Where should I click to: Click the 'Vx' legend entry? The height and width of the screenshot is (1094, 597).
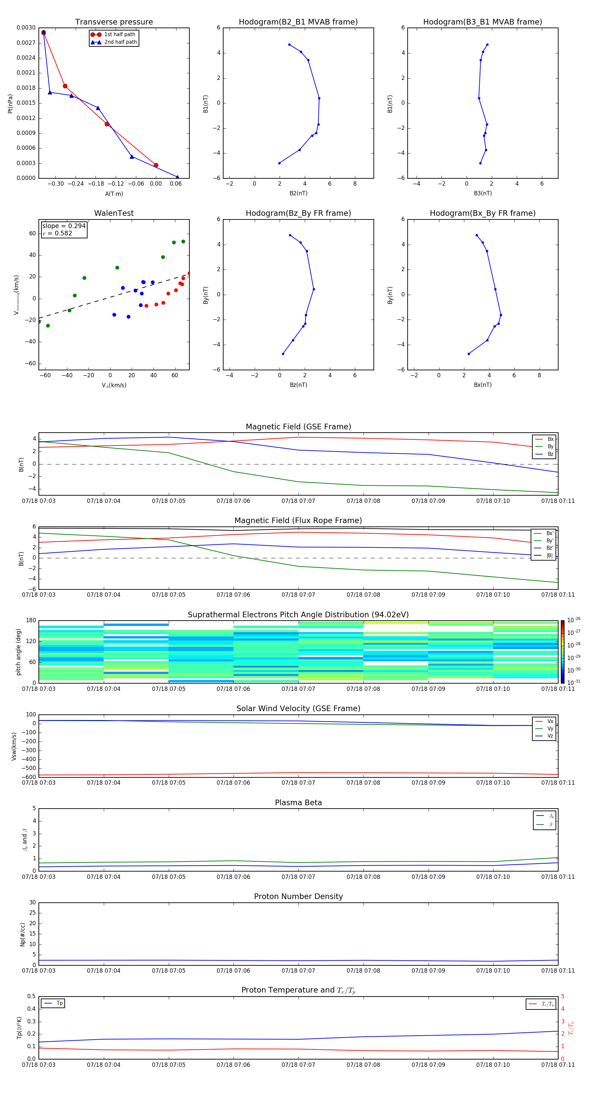click(x=544, y=721)
